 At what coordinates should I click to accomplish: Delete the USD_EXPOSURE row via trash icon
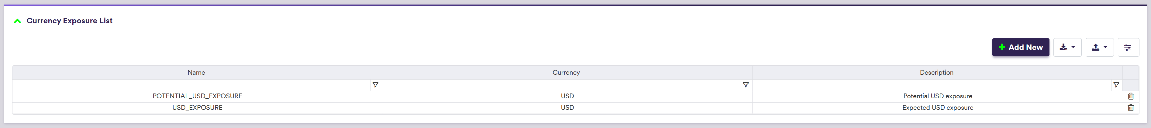(x=1130, y=108)
